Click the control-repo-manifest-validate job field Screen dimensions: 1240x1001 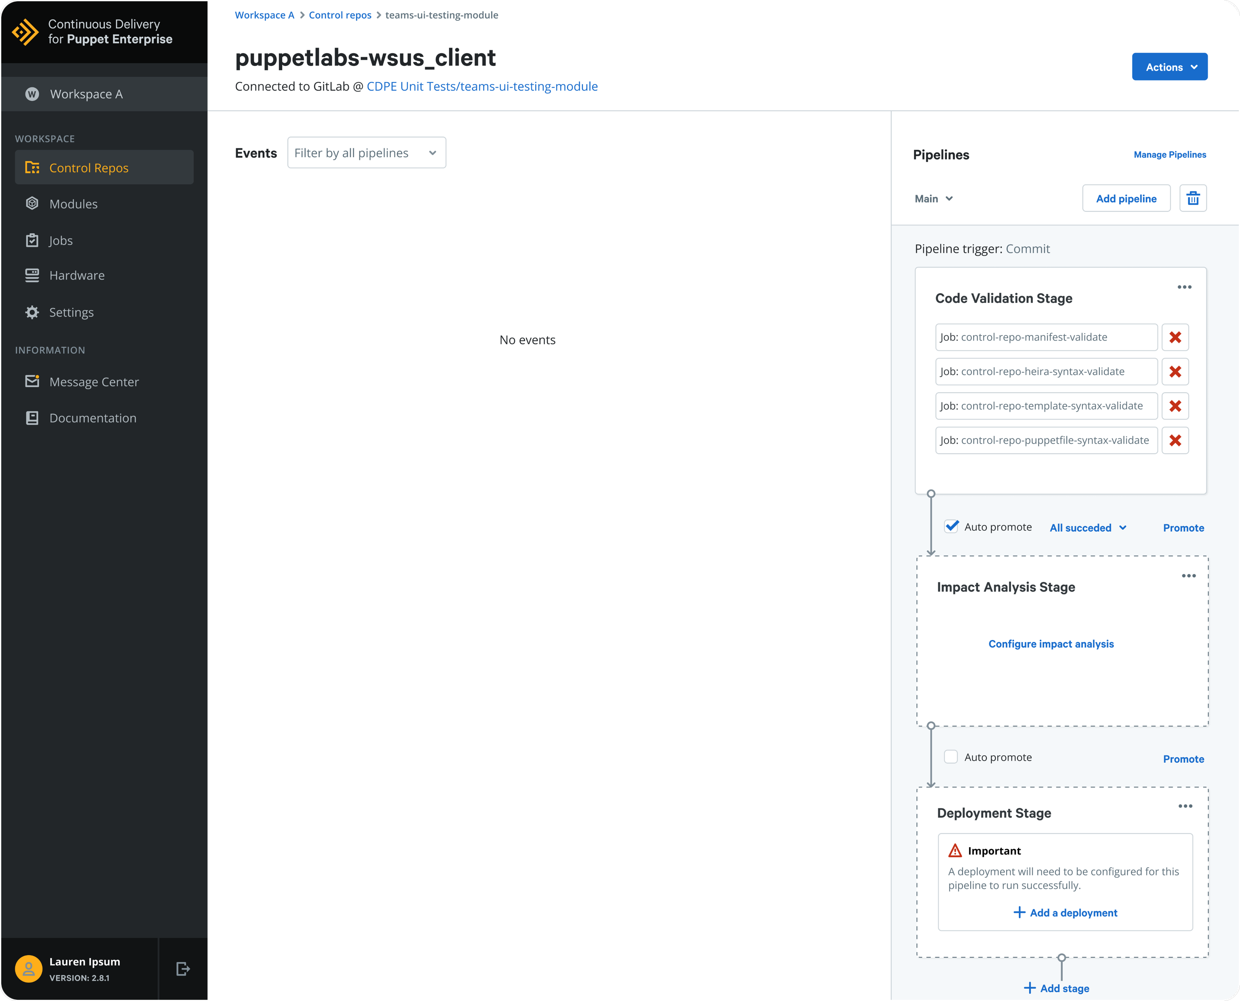(x=1046, y=337)
